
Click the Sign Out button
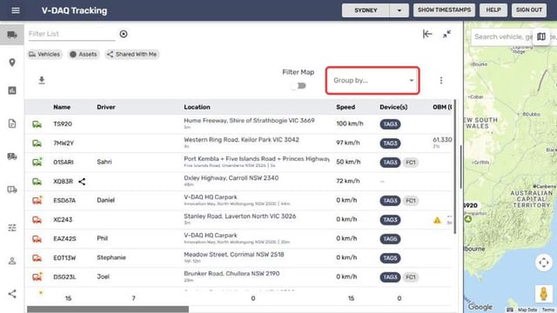[x=529, y=10]
